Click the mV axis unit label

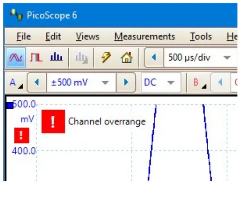coord(27,120)
